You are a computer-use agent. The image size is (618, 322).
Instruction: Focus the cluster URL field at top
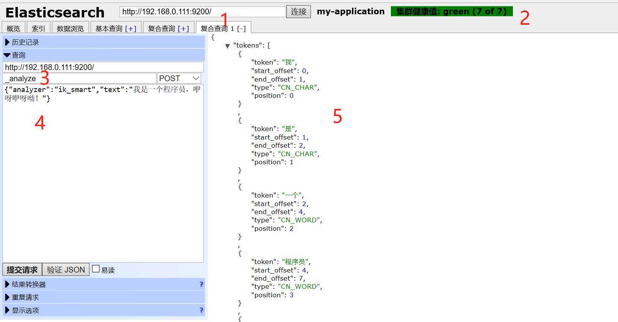tap(203, 12)
